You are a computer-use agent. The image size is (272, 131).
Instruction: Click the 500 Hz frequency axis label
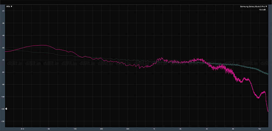(128, 129)
